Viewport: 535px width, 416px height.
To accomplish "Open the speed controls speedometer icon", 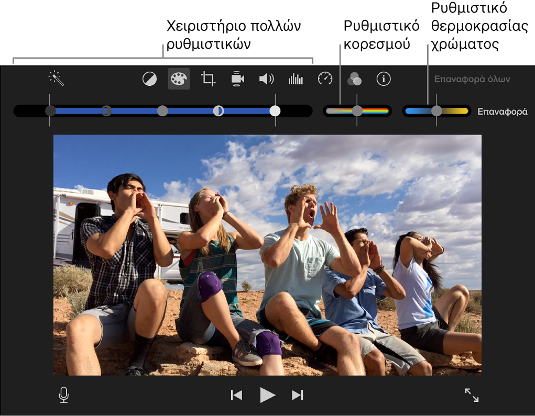I will click(x=325, y=79).
